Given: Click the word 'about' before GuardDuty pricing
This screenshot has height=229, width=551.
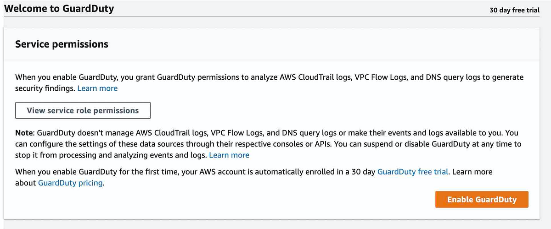Looking at the screenshot, I should pos(26,183).
